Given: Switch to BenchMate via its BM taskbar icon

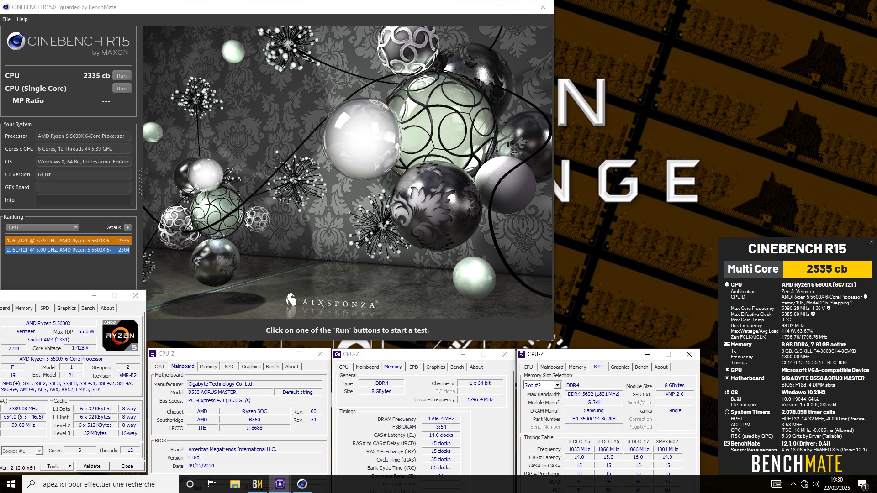Looking at the screenshot, I should tap(258, 484).
